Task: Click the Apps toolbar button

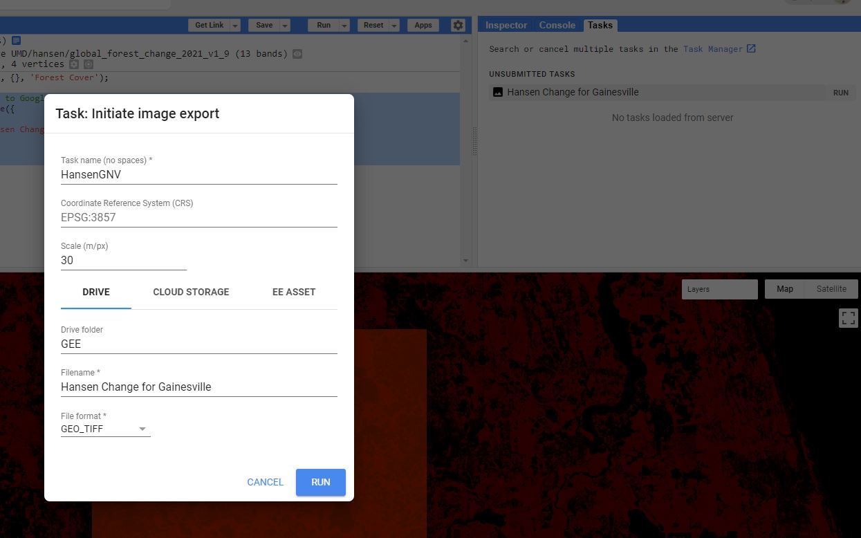Action: (423, 25)
